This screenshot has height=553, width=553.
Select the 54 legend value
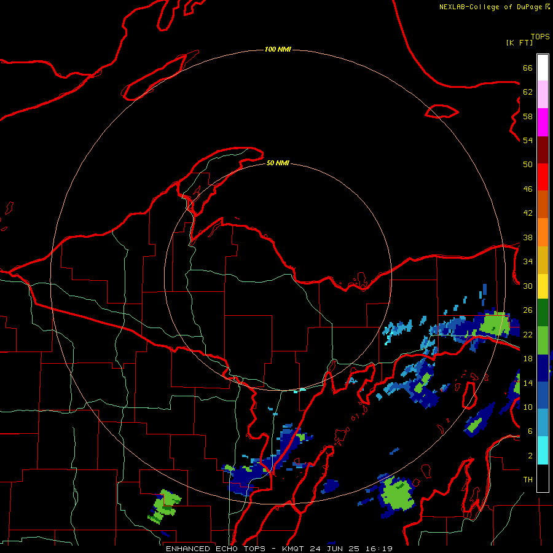coord(528,140)
